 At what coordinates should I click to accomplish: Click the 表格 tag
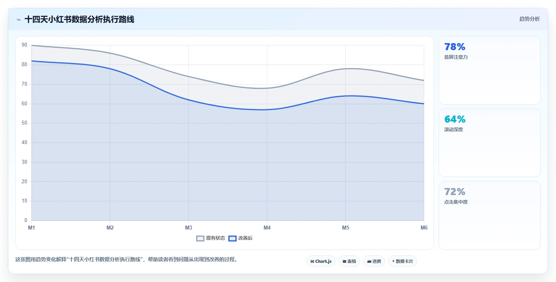point(349,261)
